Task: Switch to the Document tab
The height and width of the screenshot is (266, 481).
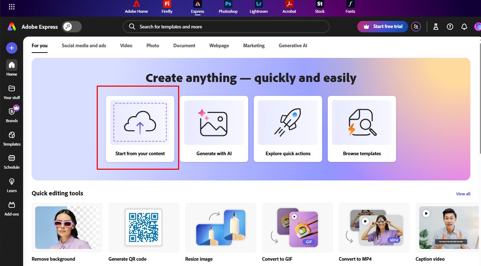Action: (x=184, y=46)
